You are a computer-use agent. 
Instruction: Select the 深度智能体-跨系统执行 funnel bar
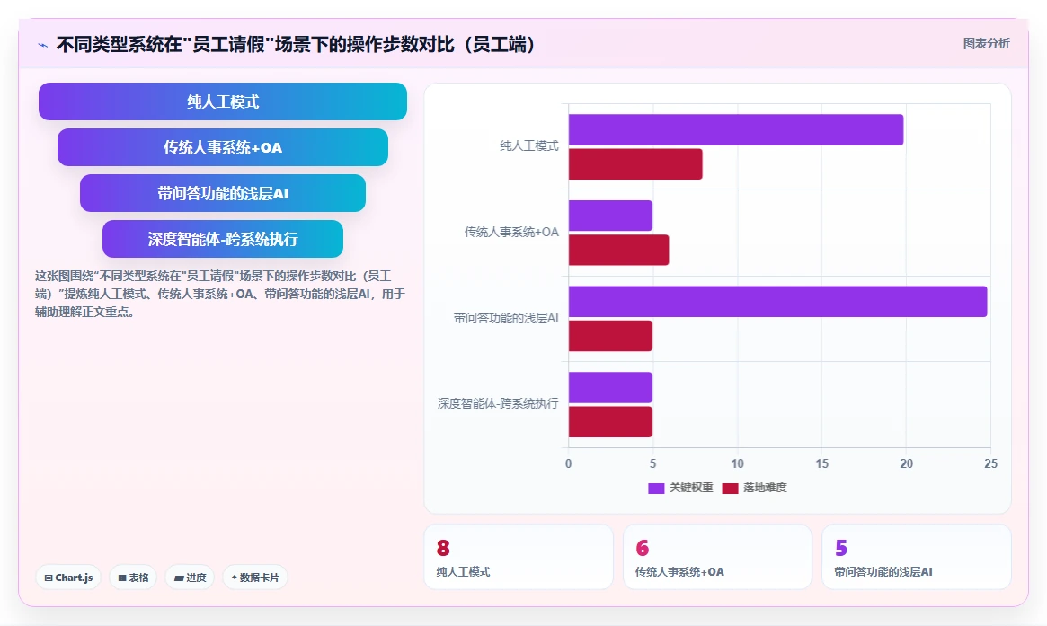click(222, 239)
